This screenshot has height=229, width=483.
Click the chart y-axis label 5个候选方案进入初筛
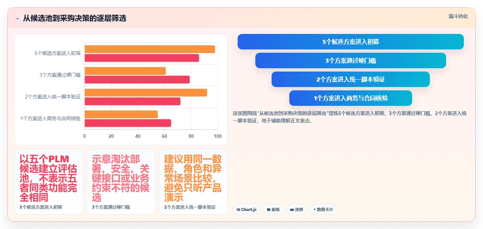[58, 53]
